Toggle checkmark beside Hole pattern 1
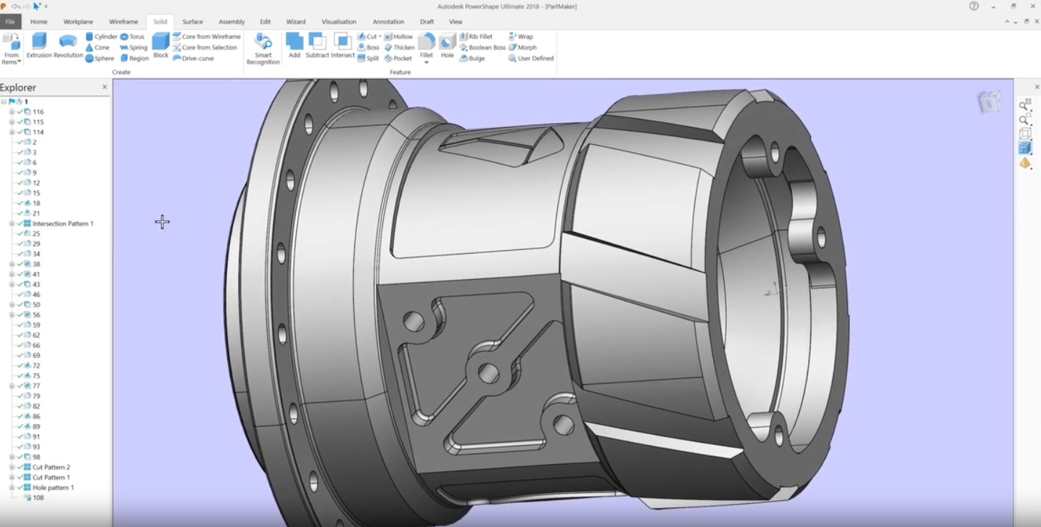Image resolution: width=1041 pixels, height=527 pixels. click(20, 488)
